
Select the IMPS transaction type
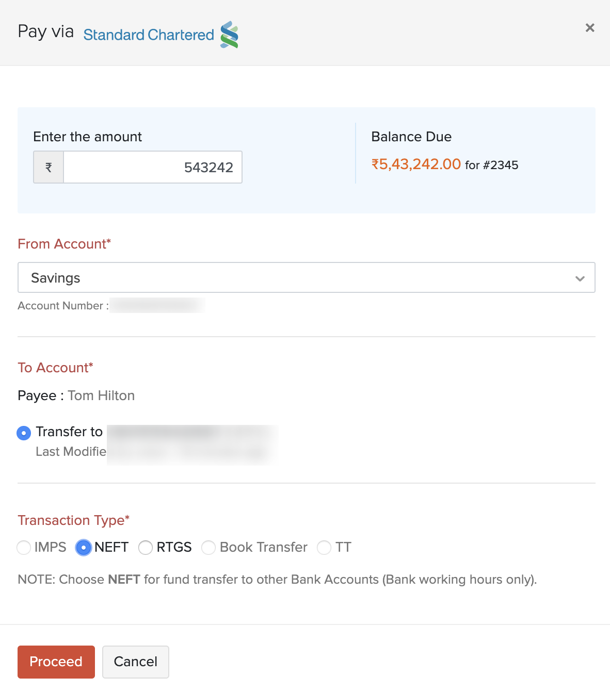tap(24, 548)
